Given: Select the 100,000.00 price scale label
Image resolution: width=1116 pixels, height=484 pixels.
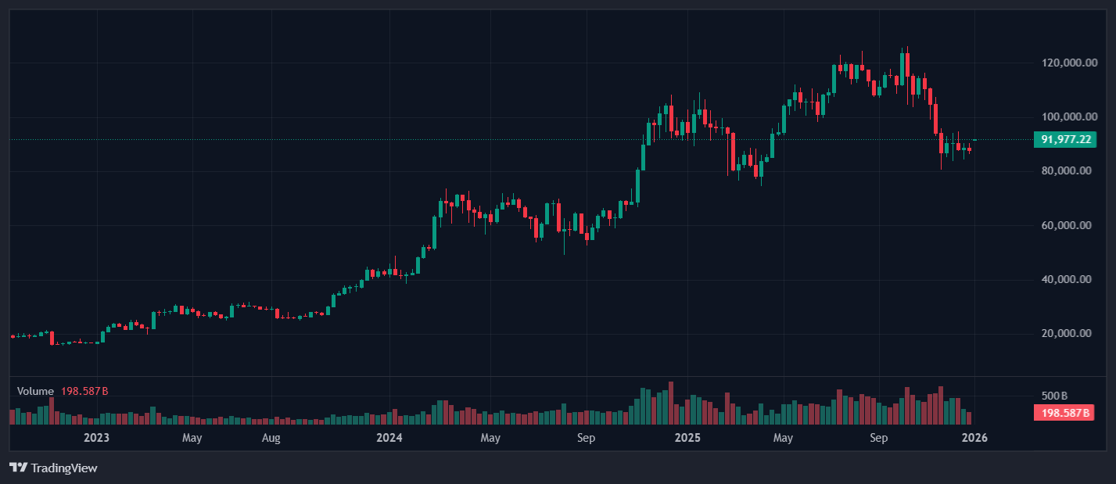Looking at the screenshot, I should (x=1064, y=117).
